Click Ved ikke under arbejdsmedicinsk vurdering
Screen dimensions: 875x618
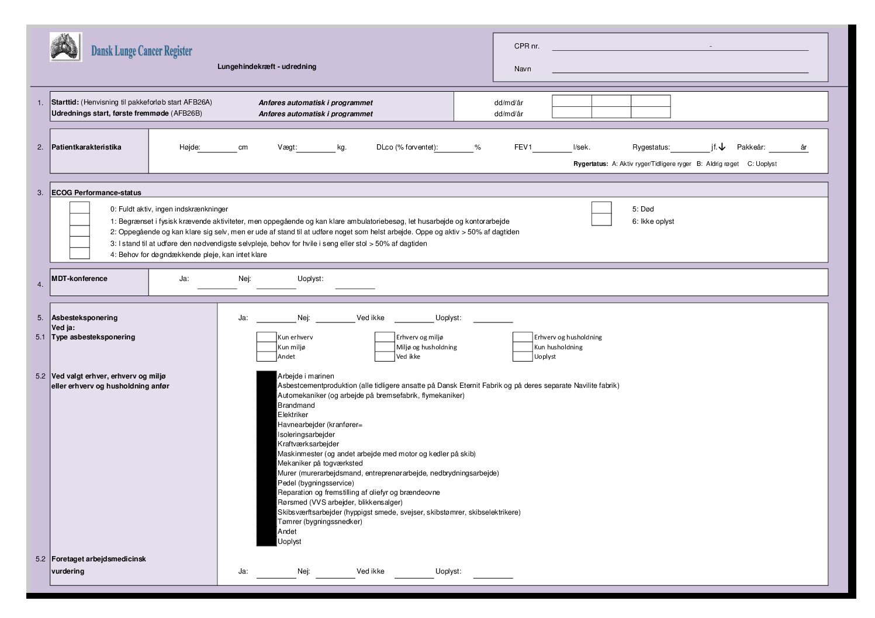pos(371,571)
